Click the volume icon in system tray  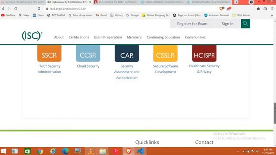(257, 151)
